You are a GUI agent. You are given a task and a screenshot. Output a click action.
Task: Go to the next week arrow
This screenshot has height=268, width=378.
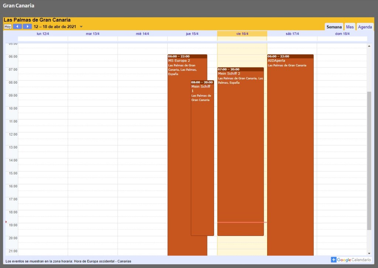point(27,27)
